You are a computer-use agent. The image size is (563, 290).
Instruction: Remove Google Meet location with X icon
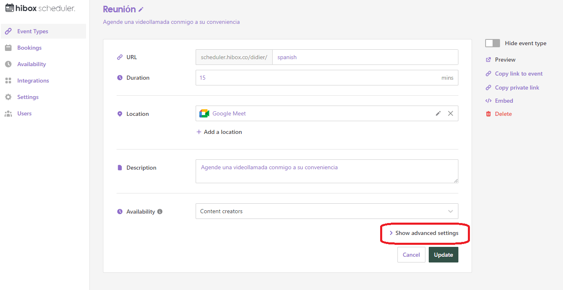pyautogui.click(x=451, y=113)
